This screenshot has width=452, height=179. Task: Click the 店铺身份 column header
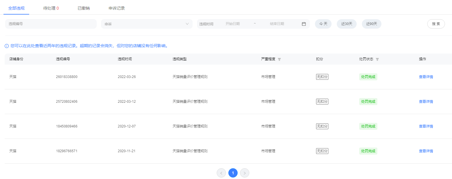pyautogui.click(x=16, y=59)
